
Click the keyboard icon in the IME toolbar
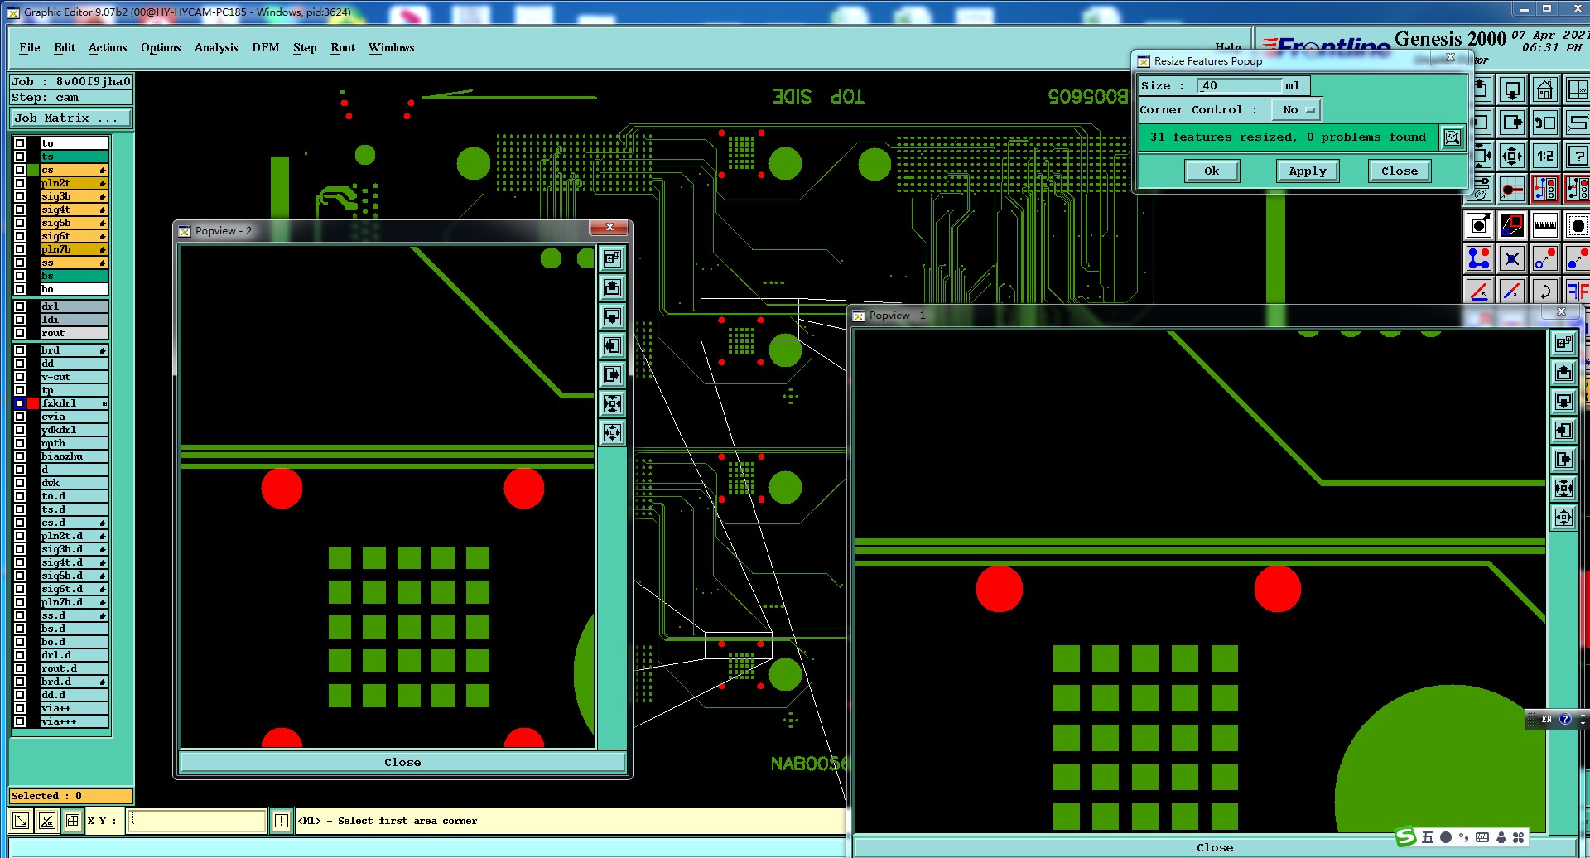point(1482,837)
